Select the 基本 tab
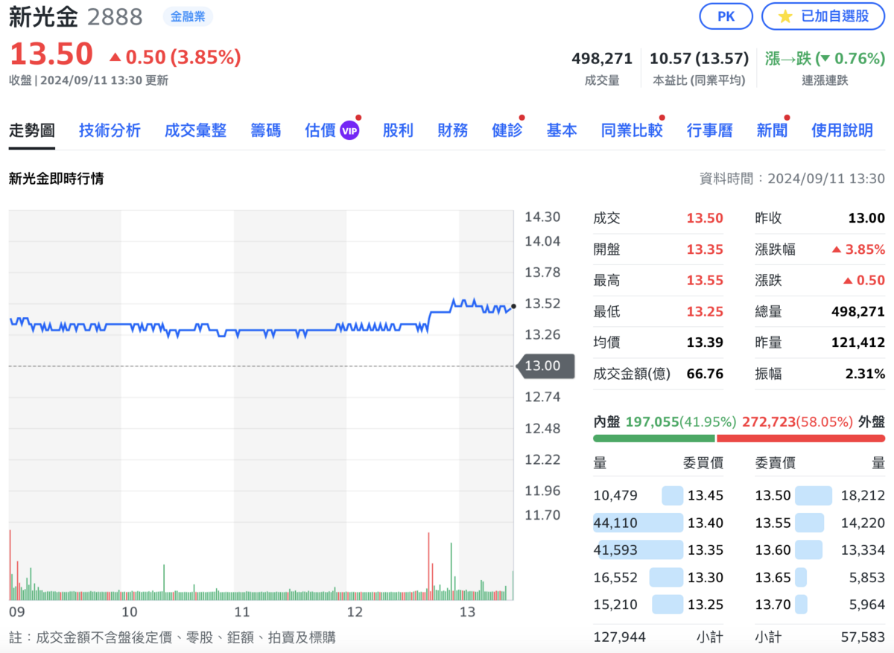The width and height of the screenshot is (894, 653). click(562, 130)
